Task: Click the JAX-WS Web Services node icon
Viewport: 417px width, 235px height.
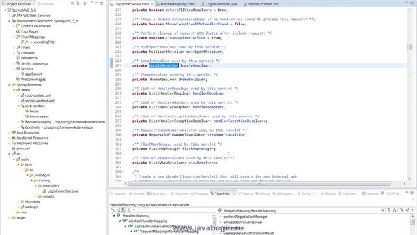Action: [x=14, y=16]
